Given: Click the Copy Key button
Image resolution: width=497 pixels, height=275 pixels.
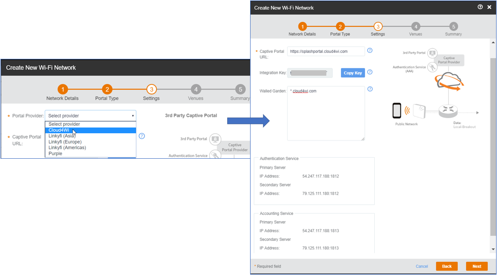Looking at the screenshot, I should pos(353,73).
